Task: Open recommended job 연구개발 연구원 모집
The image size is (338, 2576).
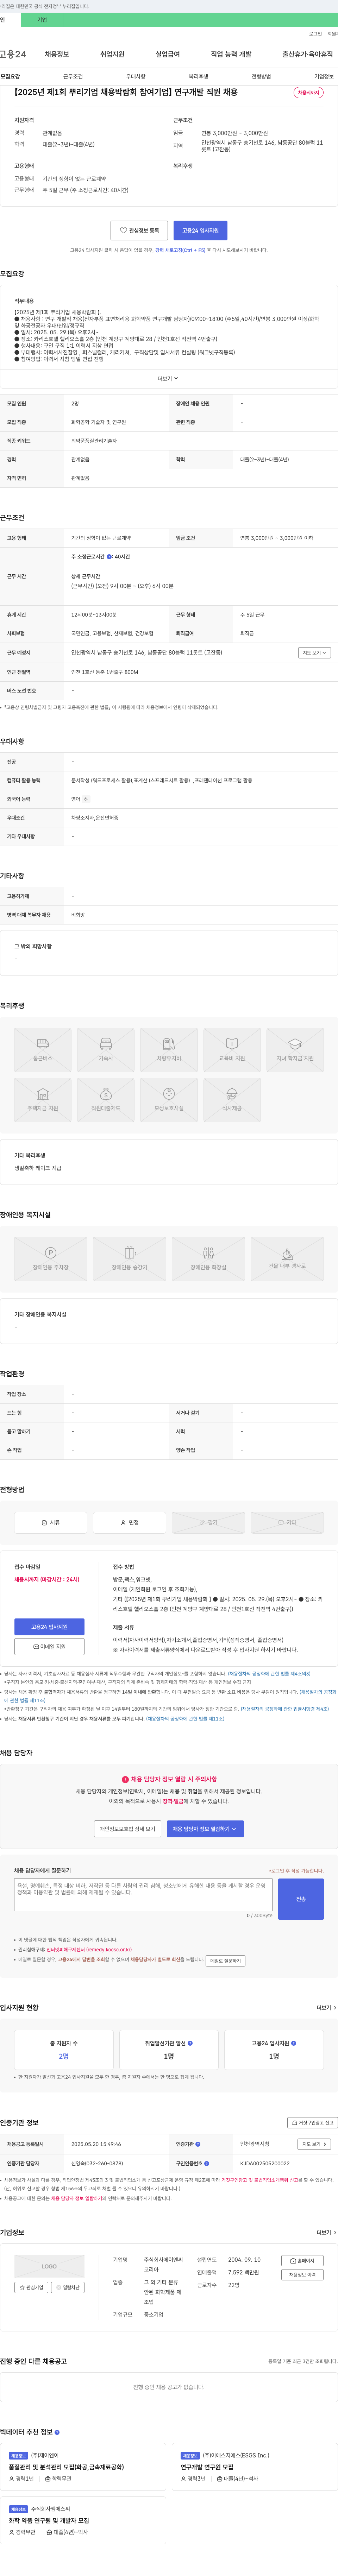Action: pos(207,2467)
